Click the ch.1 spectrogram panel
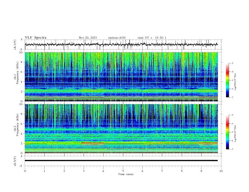249x192 pixels. point(121,77)
